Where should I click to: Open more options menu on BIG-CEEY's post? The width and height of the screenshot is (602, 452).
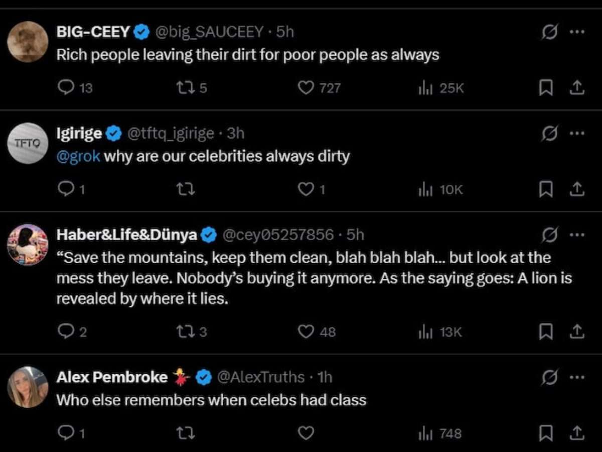point(577,32)
